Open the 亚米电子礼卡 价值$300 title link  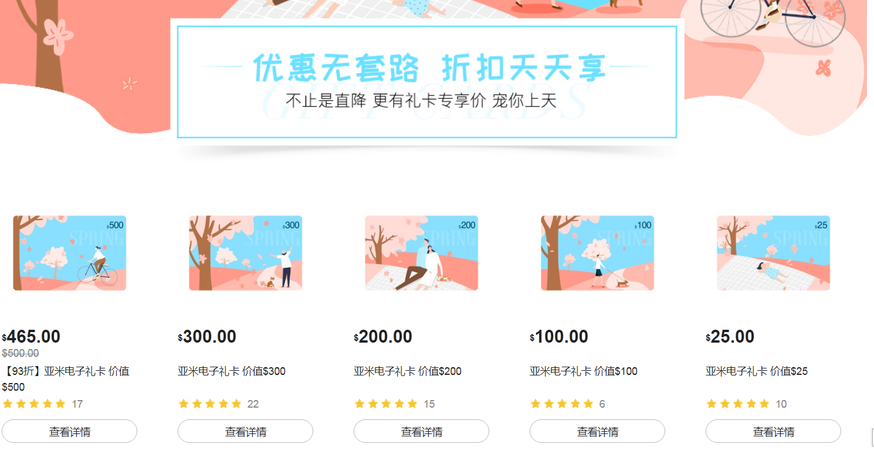(232, 371)
